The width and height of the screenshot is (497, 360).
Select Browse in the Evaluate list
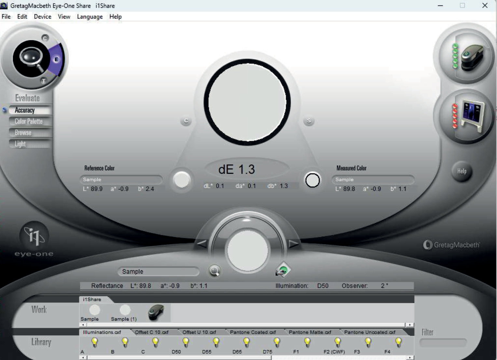(x=30, y=133)
